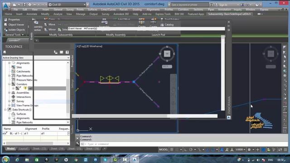Click the status bar customization menu icon

click(285, 149)
